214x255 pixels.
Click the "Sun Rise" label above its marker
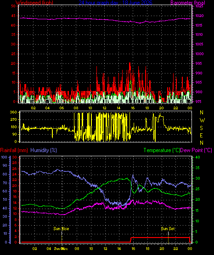click(61, 229)
